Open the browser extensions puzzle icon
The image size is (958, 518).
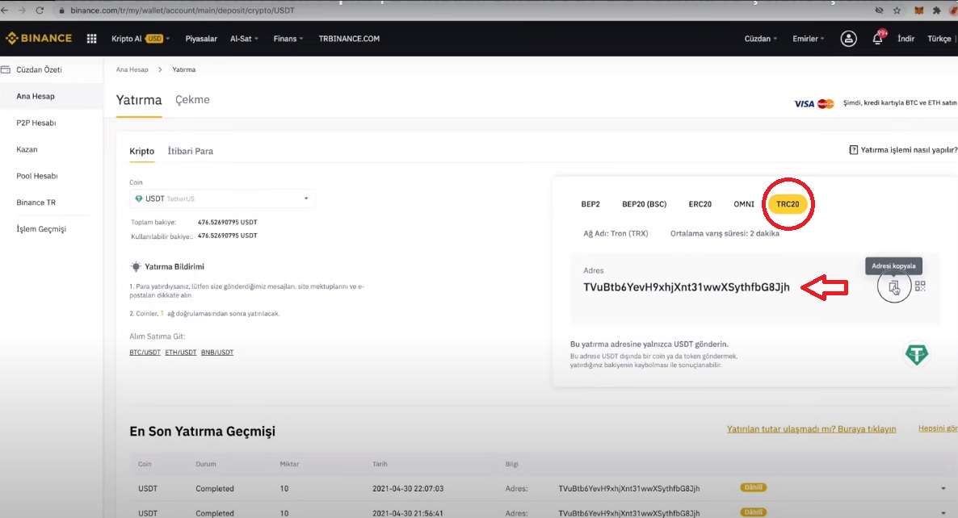(x=937, y=10)
